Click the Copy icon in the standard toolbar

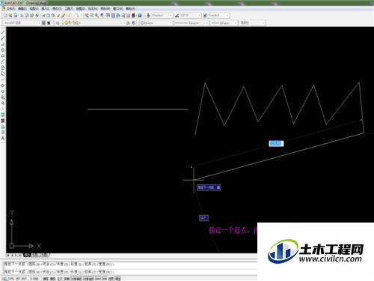[x=48, y=16]
